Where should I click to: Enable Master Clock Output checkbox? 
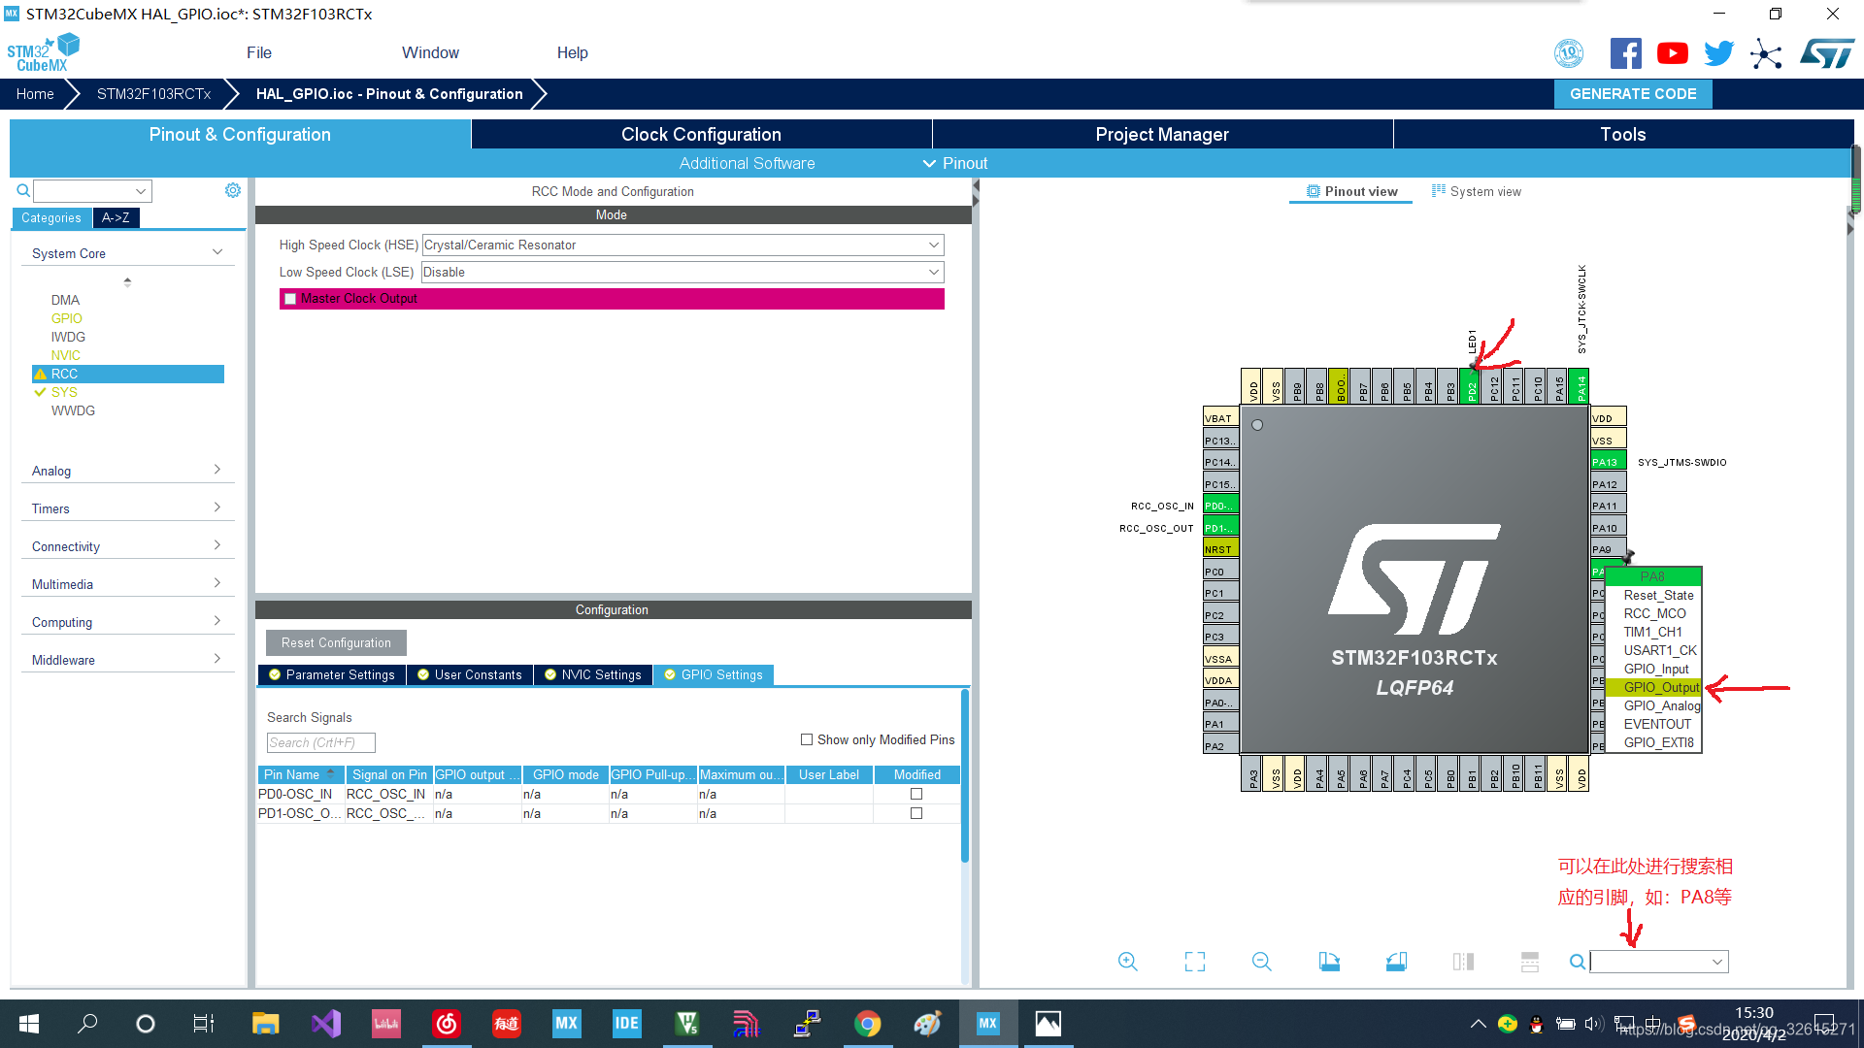(x=290, y=299)
